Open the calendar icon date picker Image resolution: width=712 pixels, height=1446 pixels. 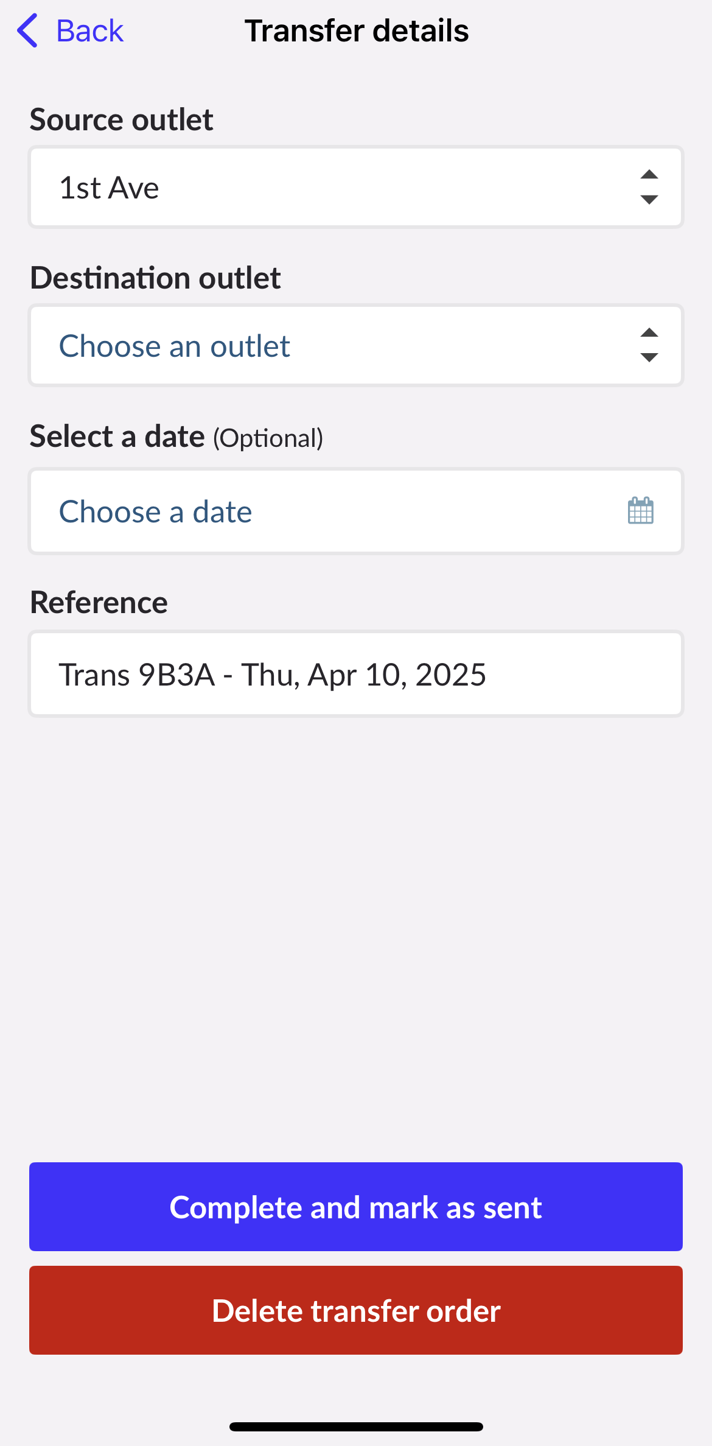(640, 511)
